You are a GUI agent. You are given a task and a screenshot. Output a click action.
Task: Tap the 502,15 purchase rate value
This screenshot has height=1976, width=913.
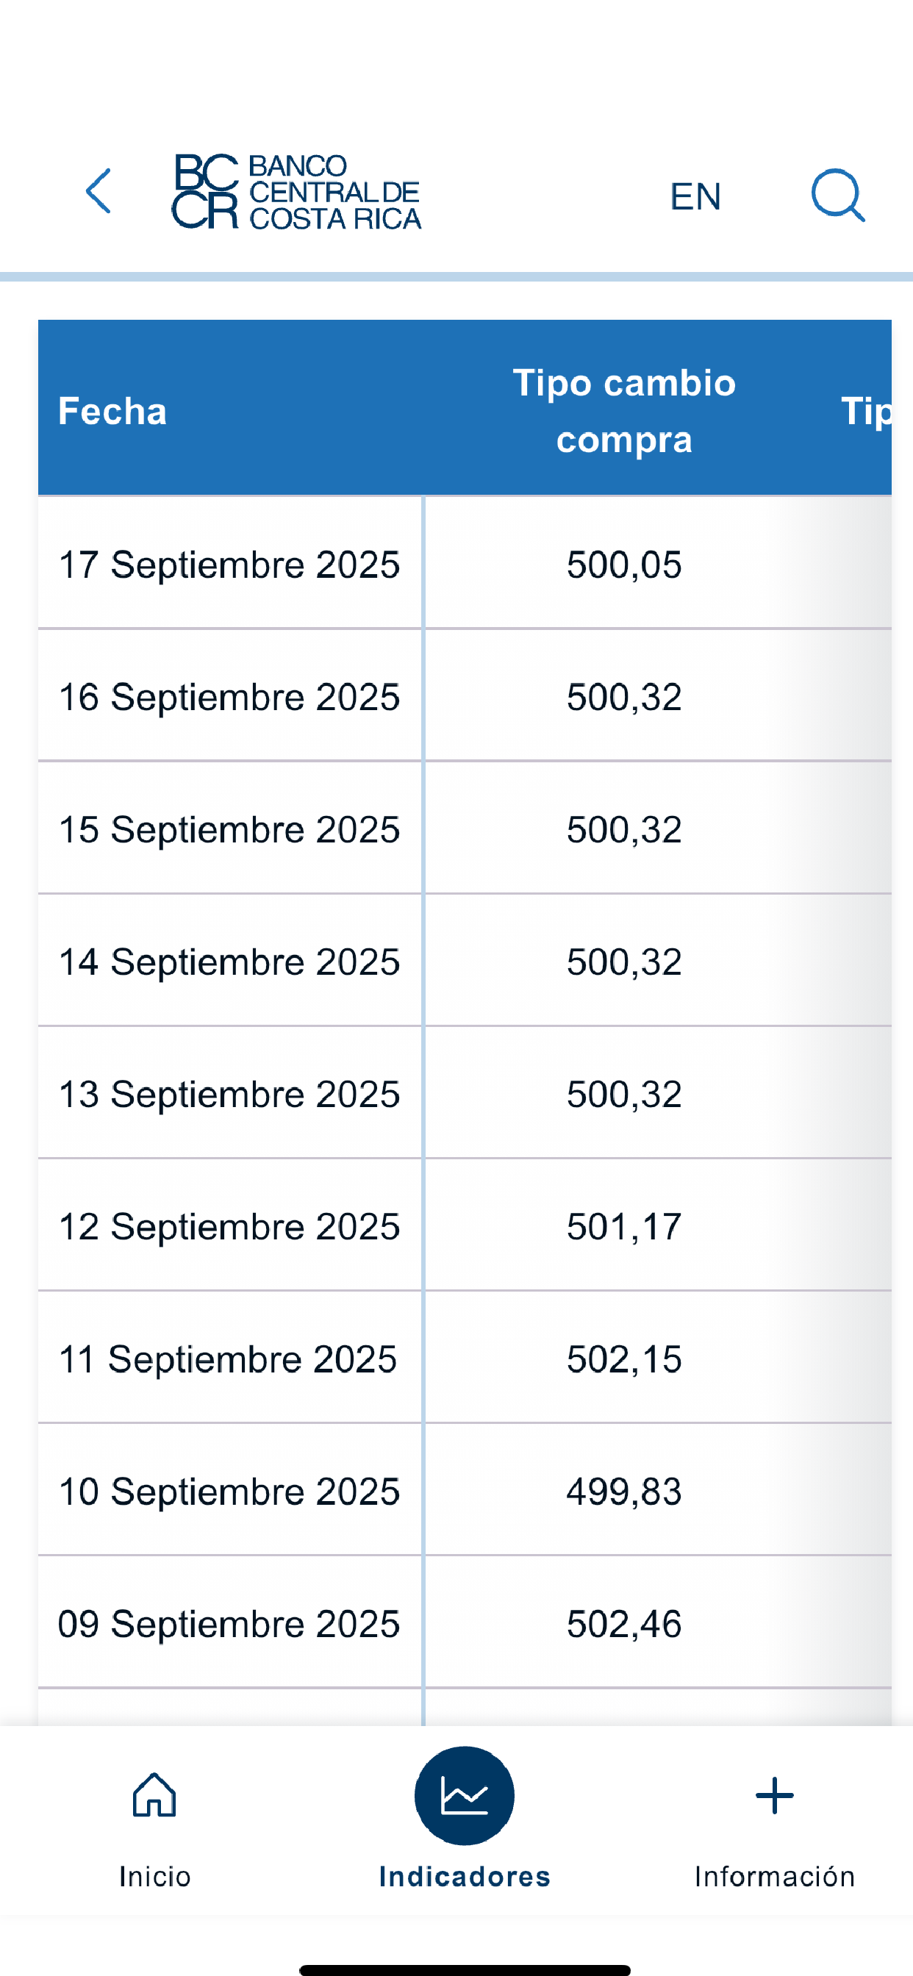click(624, 1359)
